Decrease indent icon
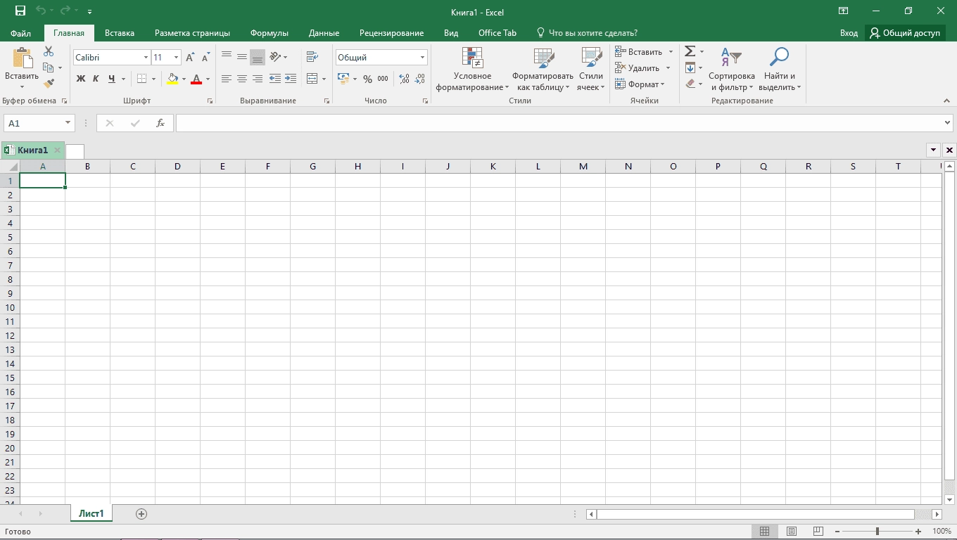 (x=275, y=79)
